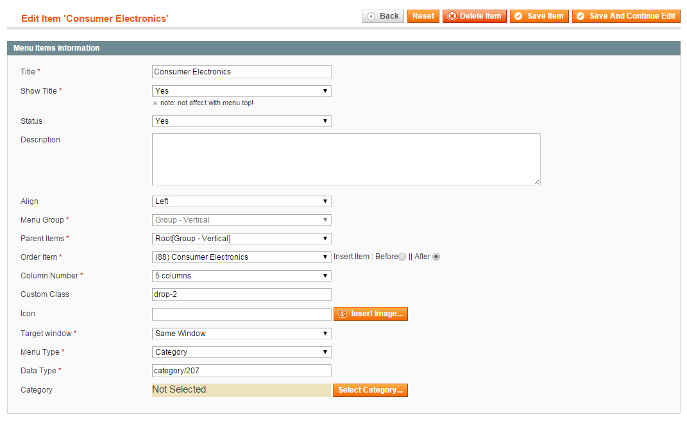Click inside the Description textarea
This screenshot has width=687, height=424.
point(346,160)
